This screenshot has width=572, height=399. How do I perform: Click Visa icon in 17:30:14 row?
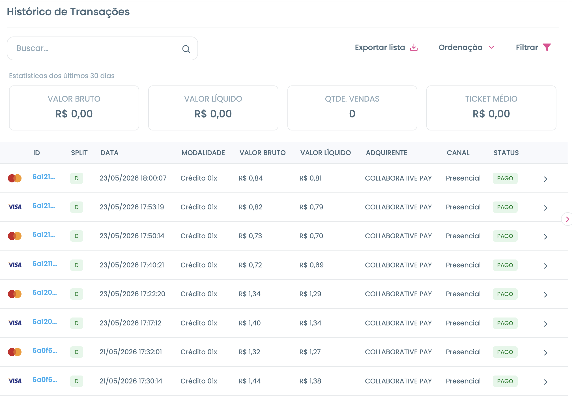[x=15, y=381]
